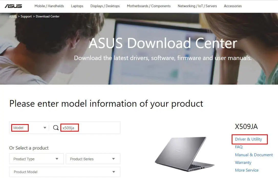The width and height of the screenshot is (278, 178).
Task: Click the Download Center breadcrumb
Action: pyautogui.click(x=48, y=16)
